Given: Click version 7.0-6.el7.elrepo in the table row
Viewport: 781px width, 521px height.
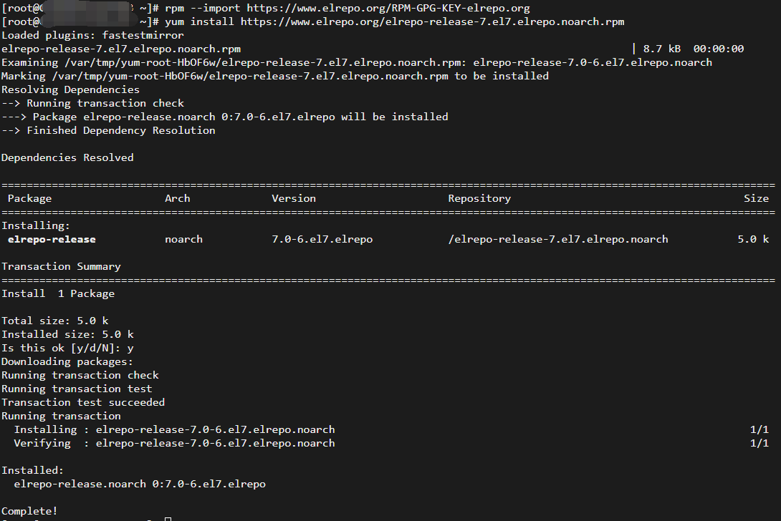Looking at the screenshot, I should pyautogui.click(x=322, y=239).
